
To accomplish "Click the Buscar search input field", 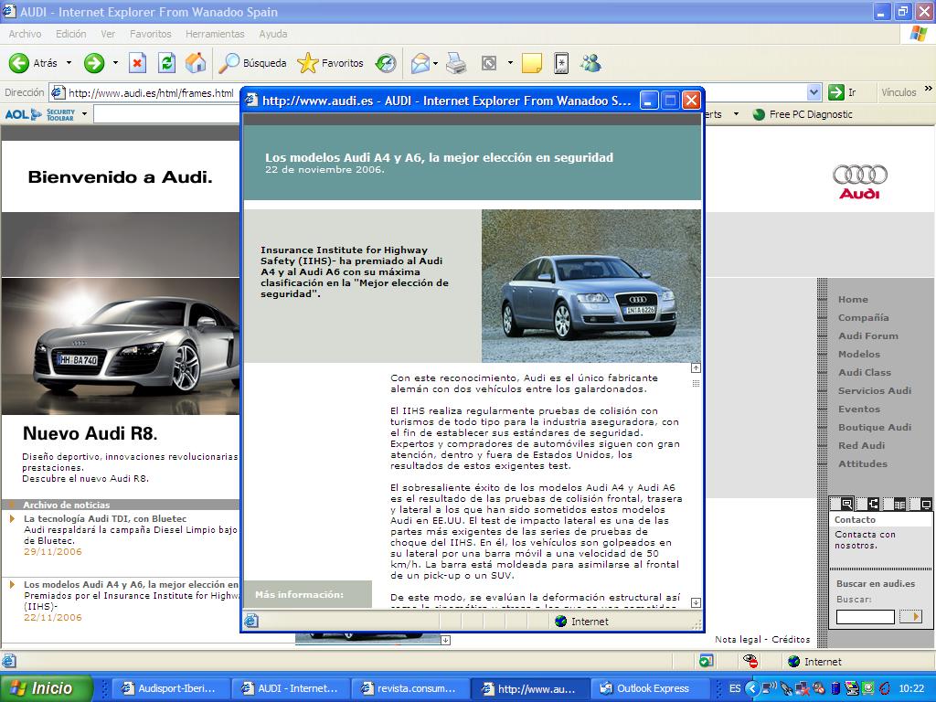I will pyautogui.click(x=865, y=617).
